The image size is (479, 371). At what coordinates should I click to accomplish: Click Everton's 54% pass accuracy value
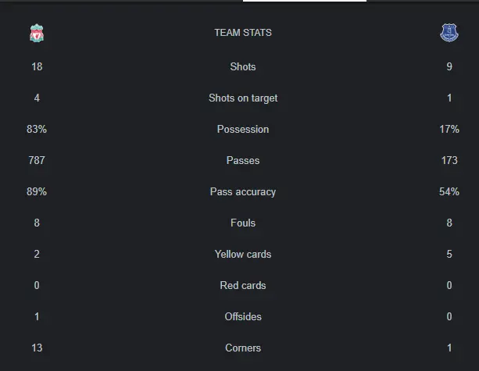pos(449,192)
